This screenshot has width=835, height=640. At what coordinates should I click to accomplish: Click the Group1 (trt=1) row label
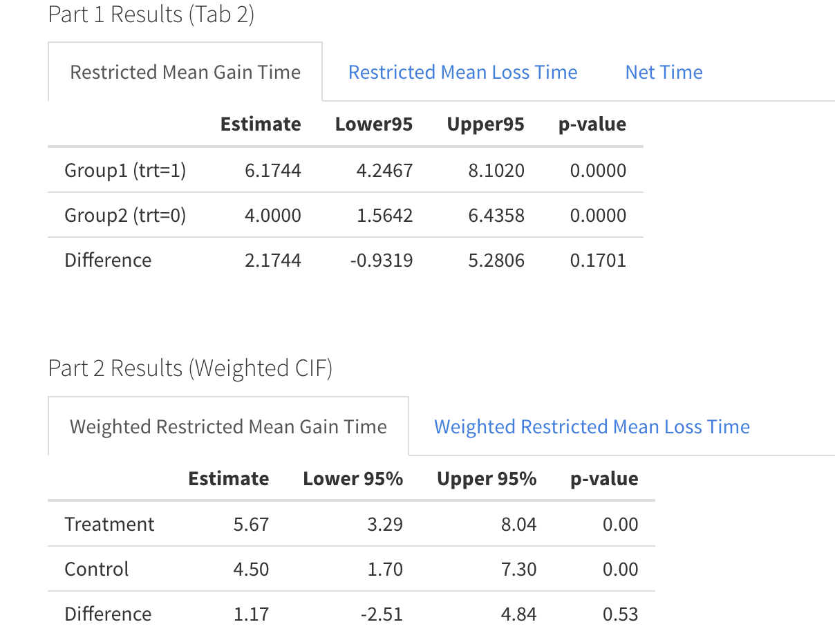click(125, 171)
